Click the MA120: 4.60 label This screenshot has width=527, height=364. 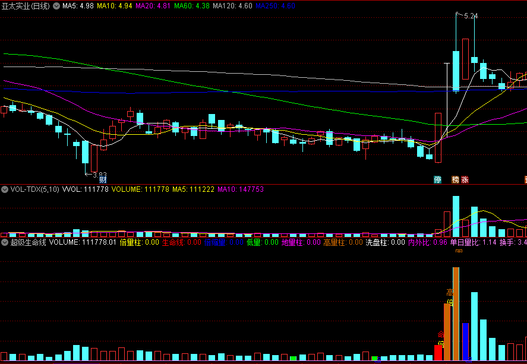point(232,6)
